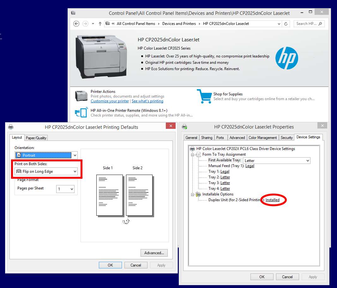The image size is (337, 288).
Task: Click HP CP2025dnColor LaserJet breadcrumb
Action: 226,24
